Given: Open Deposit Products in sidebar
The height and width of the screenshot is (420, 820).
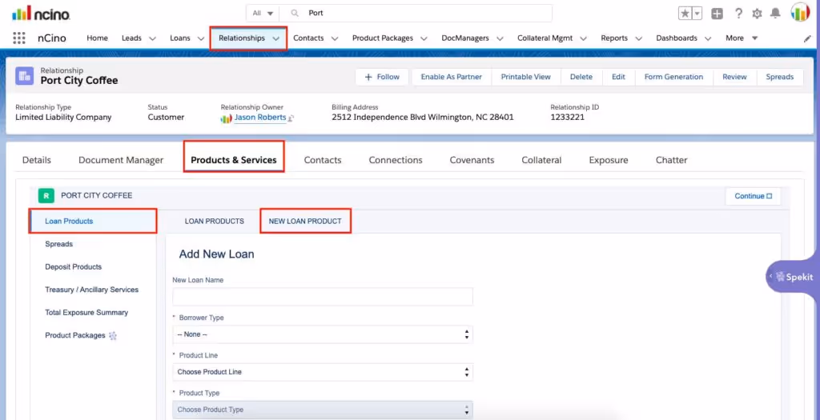Looking at the screenshot, I should pos(73,267).
